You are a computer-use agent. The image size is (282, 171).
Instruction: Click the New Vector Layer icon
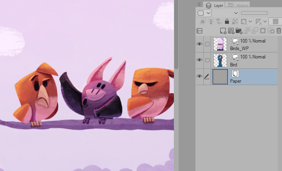(x=231, y=31)
